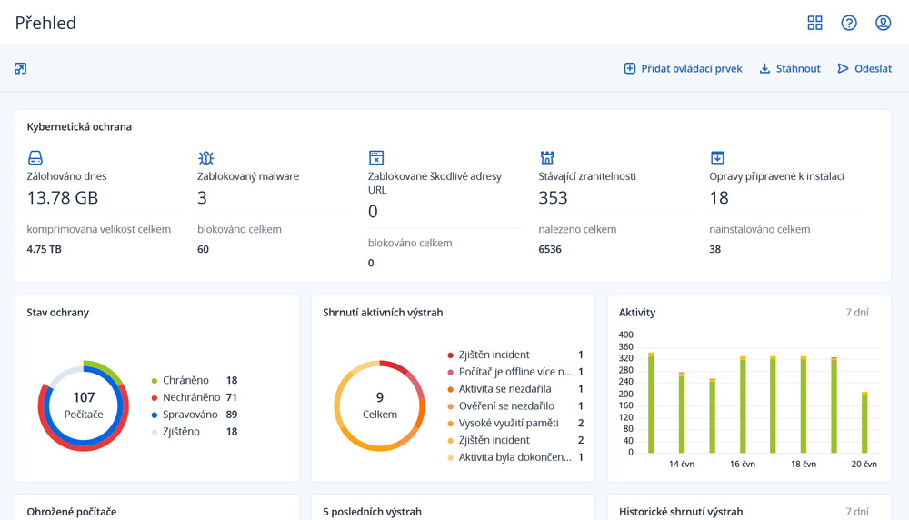Click the 16 čvn activity bar
Viewport: 909px width, 520px height.
pyautogui.click(x=743, y=406)
